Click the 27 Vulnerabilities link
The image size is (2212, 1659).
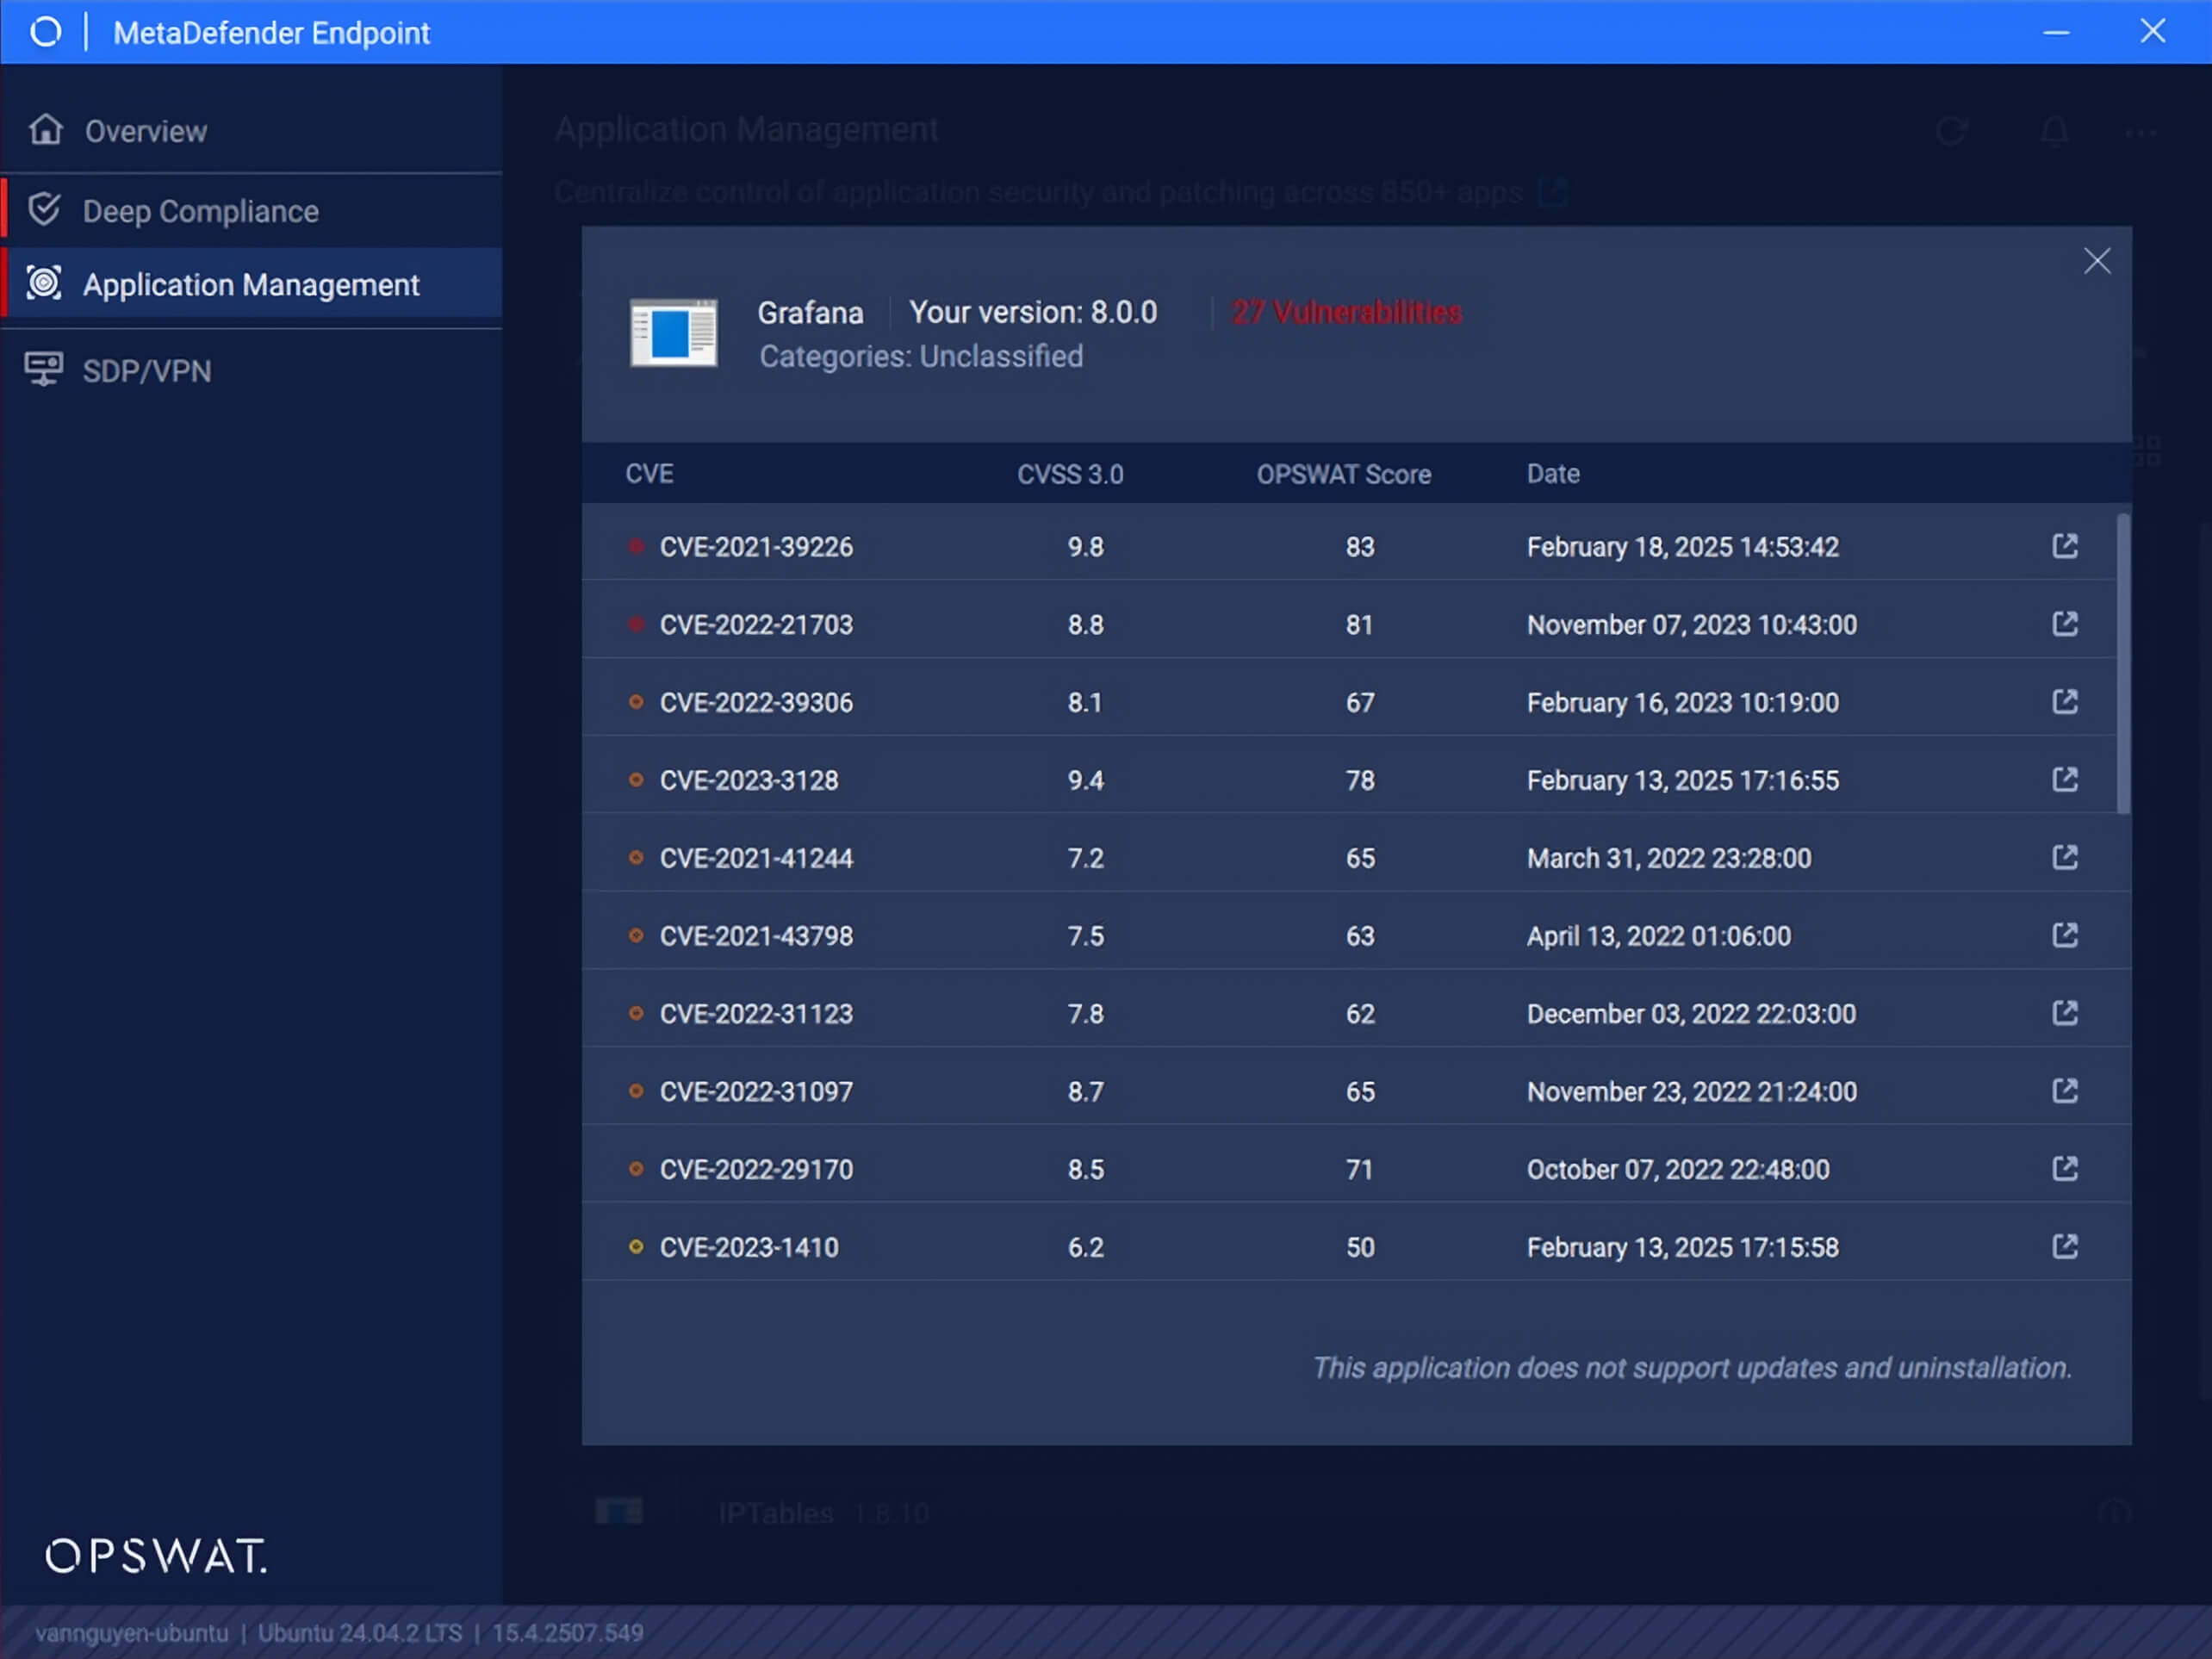[x=1346, y=312]
